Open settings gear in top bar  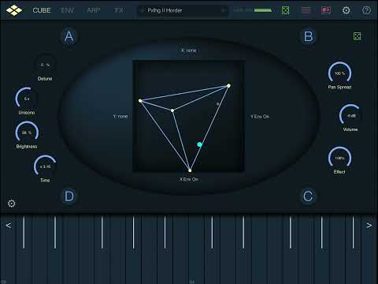[346, 10]
